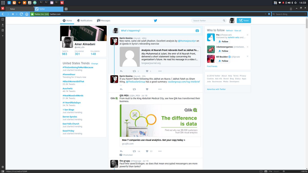Open the Notes side panel

click(3, 30)
